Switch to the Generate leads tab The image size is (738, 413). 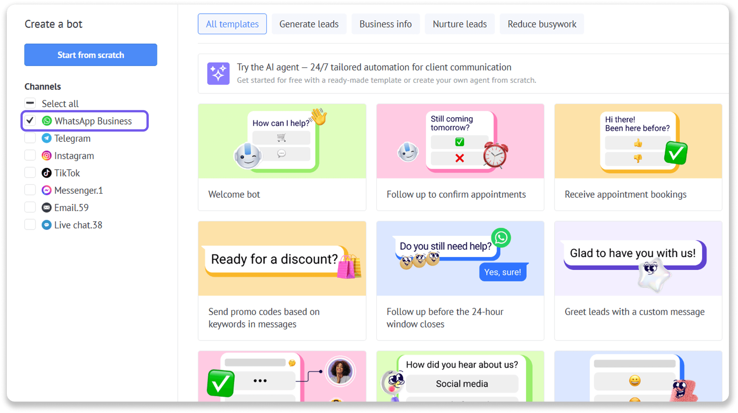pos(309,24)
